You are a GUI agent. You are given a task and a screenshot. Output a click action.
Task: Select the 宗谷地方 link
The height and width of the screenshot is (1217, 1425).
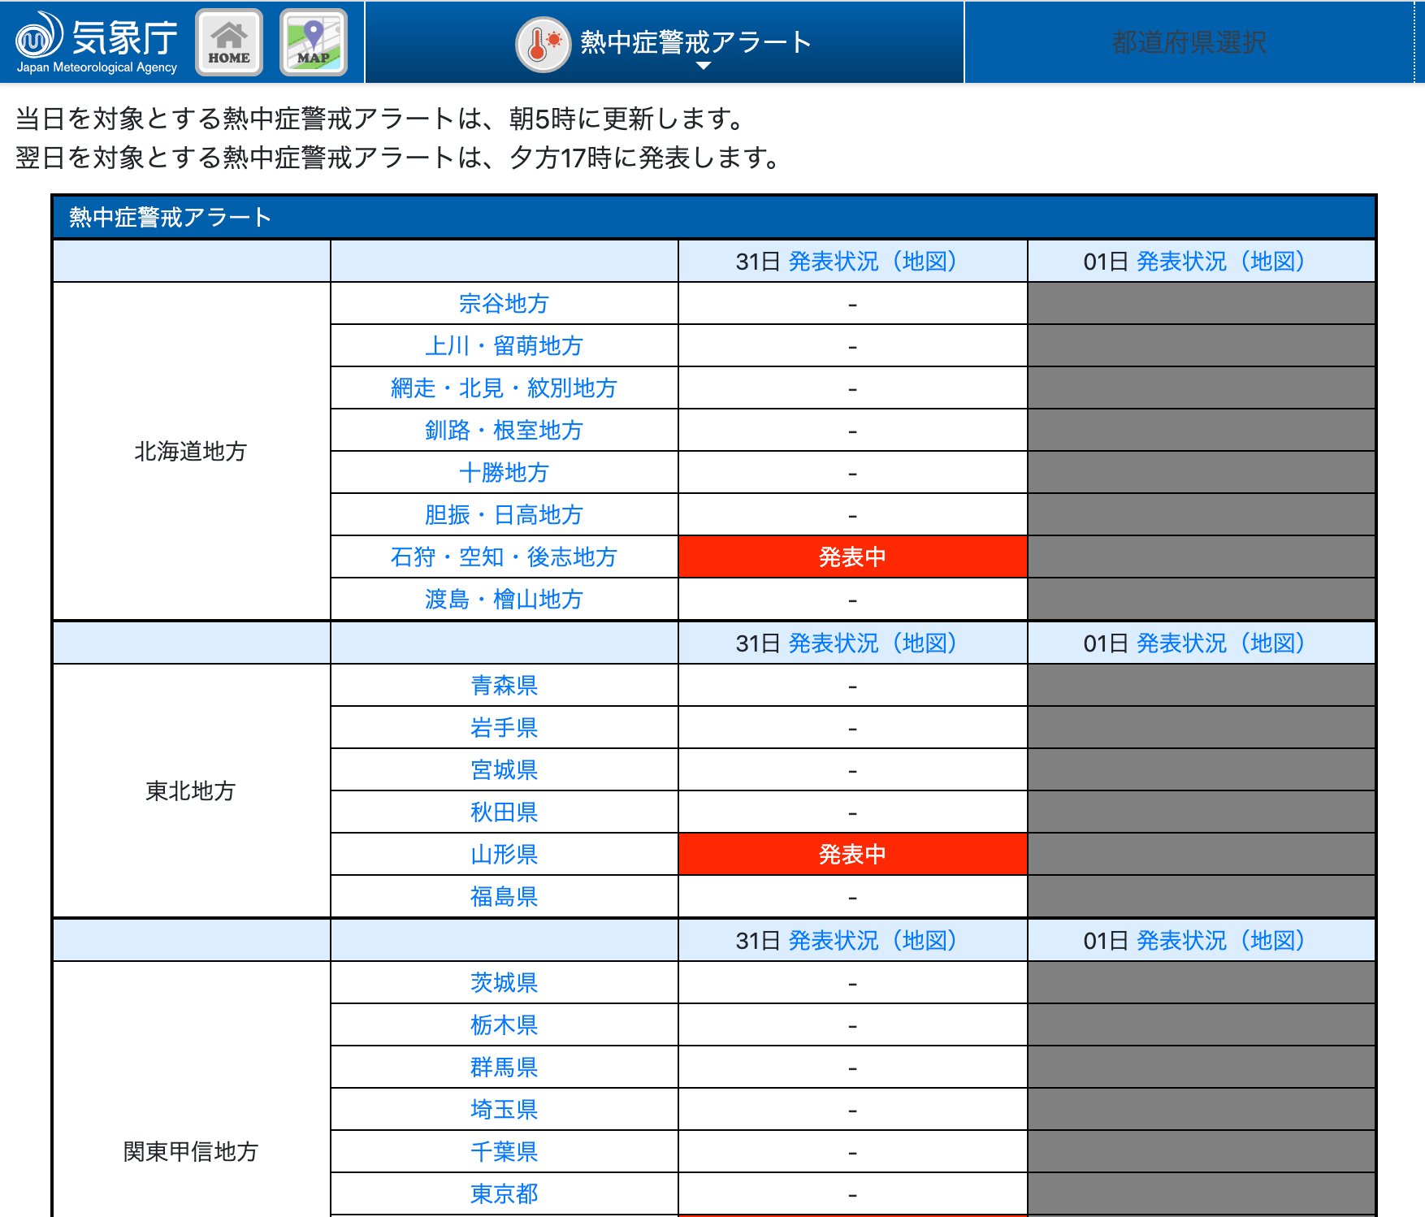pos(504,304)
